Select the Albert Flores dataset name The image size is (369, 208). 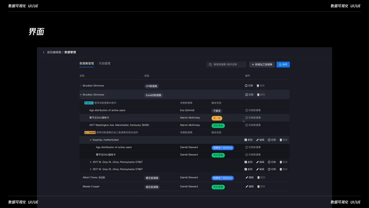(90, 178)
